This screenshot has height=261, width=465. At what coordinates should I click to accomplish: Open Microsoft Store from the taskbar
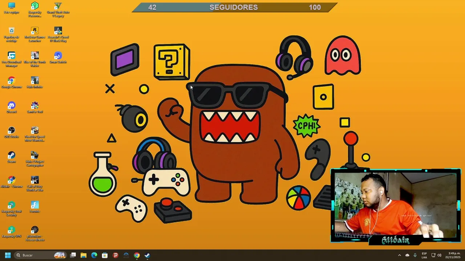[105, 255]
